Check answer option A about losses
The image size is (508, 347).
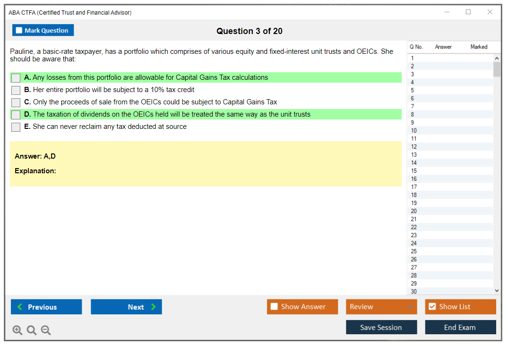click(x=16, y=78)
